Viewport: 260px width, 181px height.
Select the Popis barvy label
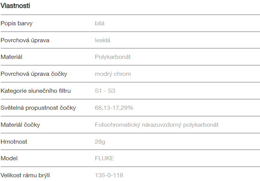17,23
